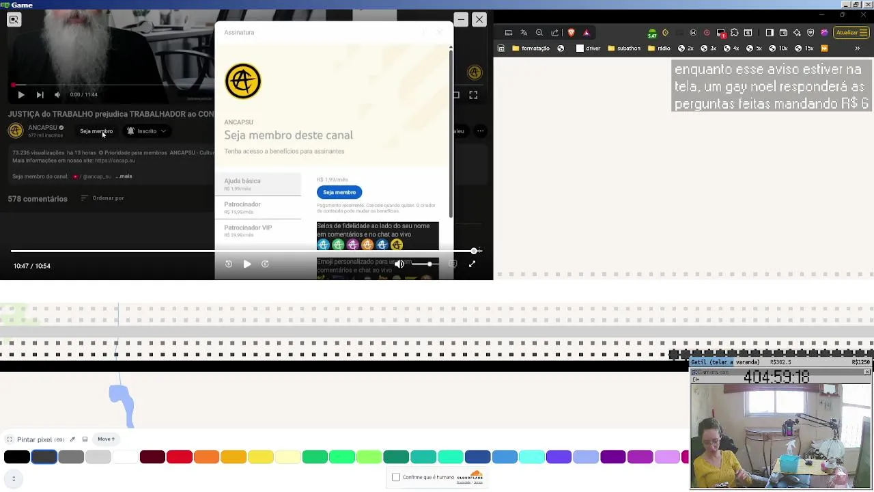This screenshot has width=874, height=492.
Task: Open the three-dot more actions menu
Action: [x=481, y=131]
